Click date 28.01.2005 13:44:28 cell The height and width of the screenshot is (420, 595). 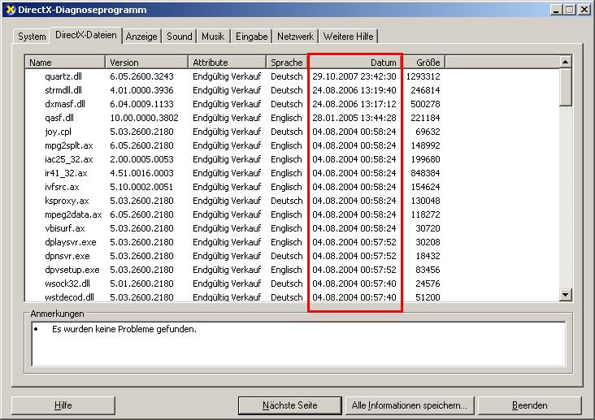(x=354, y=118)
